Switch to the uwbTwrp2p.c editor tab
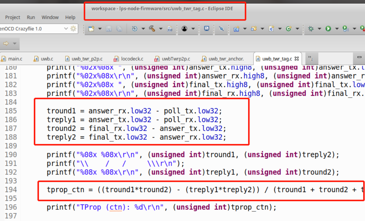This screenshot has height=221, width=365. point(172,59)
